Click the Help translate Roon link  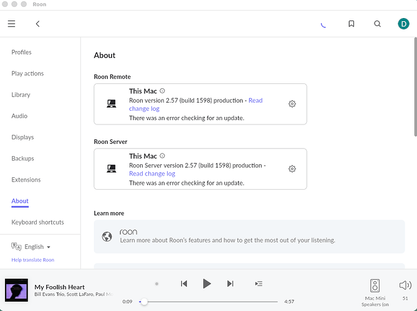click(32, 260)
